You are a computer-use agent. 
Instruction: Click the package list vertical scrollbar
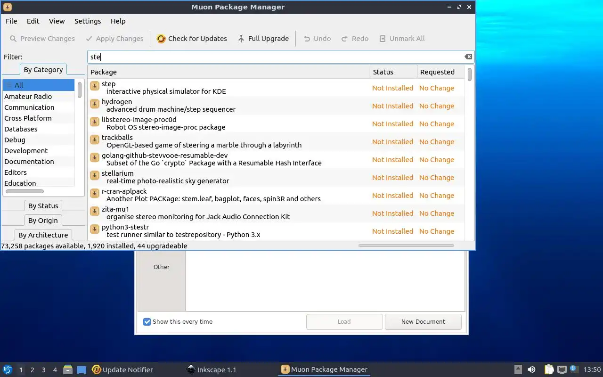[x=470, y=74]
